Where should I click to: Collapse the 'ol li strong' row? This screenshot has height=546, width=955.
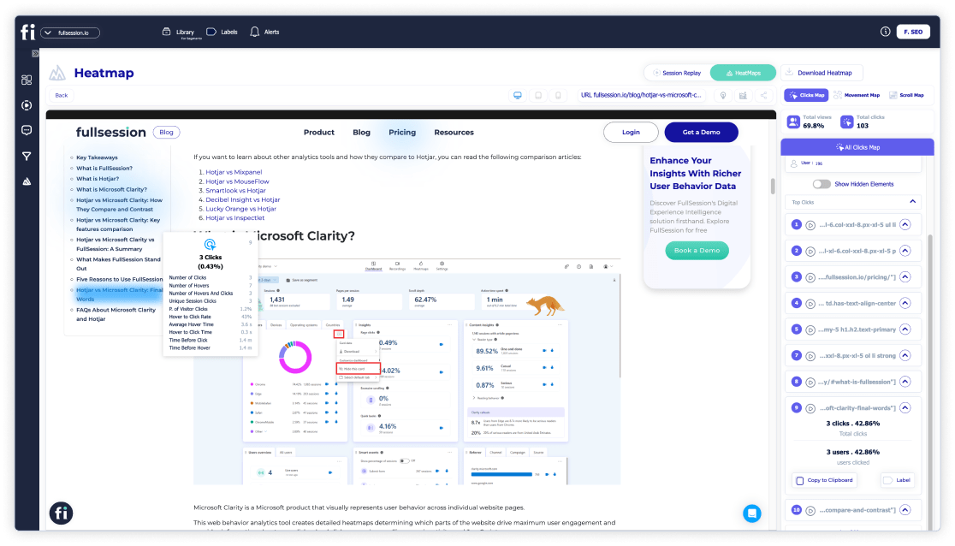[905, 355]
